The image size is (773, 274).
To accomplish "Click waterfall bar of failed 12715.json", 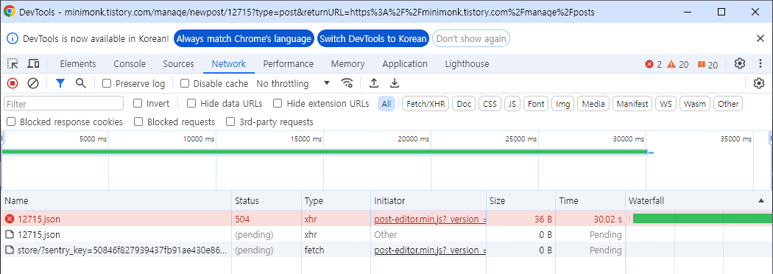I will pos(702,218).
